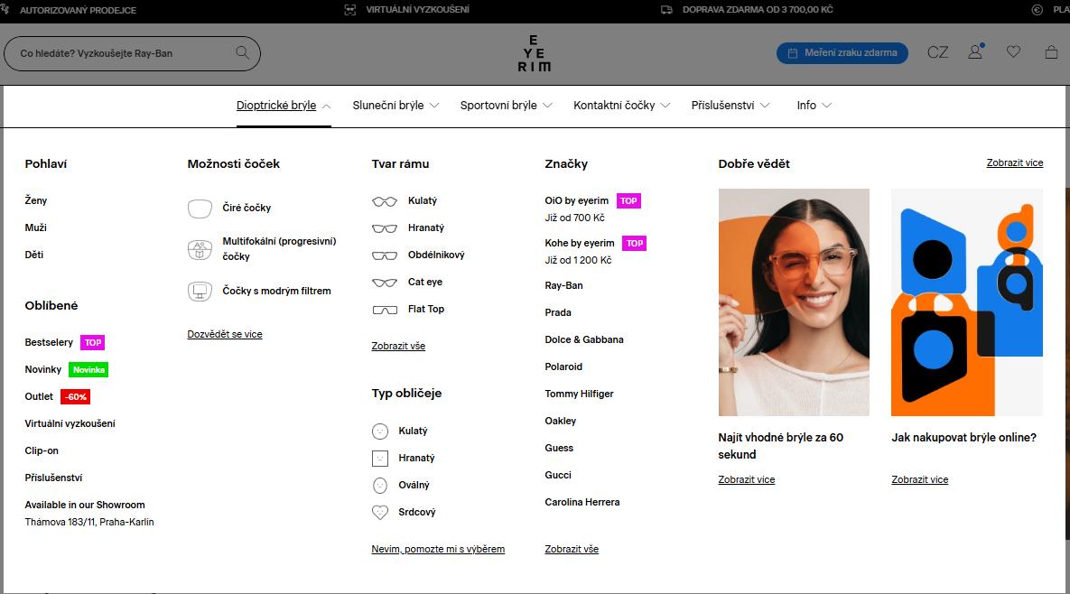Click Zobrazit více under Jak nakupovat

920,479
